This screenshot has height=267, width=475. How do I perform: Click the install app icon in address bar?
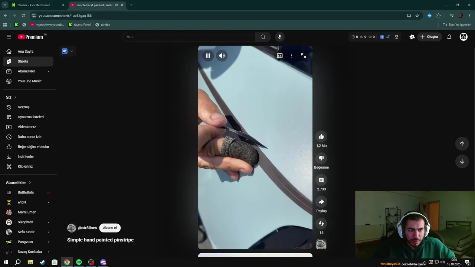click(x=409, y=16)
